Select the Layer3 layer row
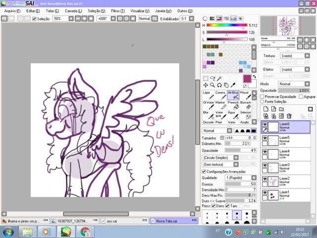This screenshot has height=238, width=317. tap(286, 168)
